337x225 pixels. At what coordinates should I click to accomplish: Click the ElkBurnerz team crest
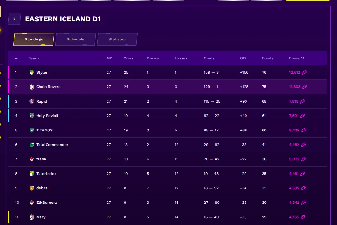(31, 203)
